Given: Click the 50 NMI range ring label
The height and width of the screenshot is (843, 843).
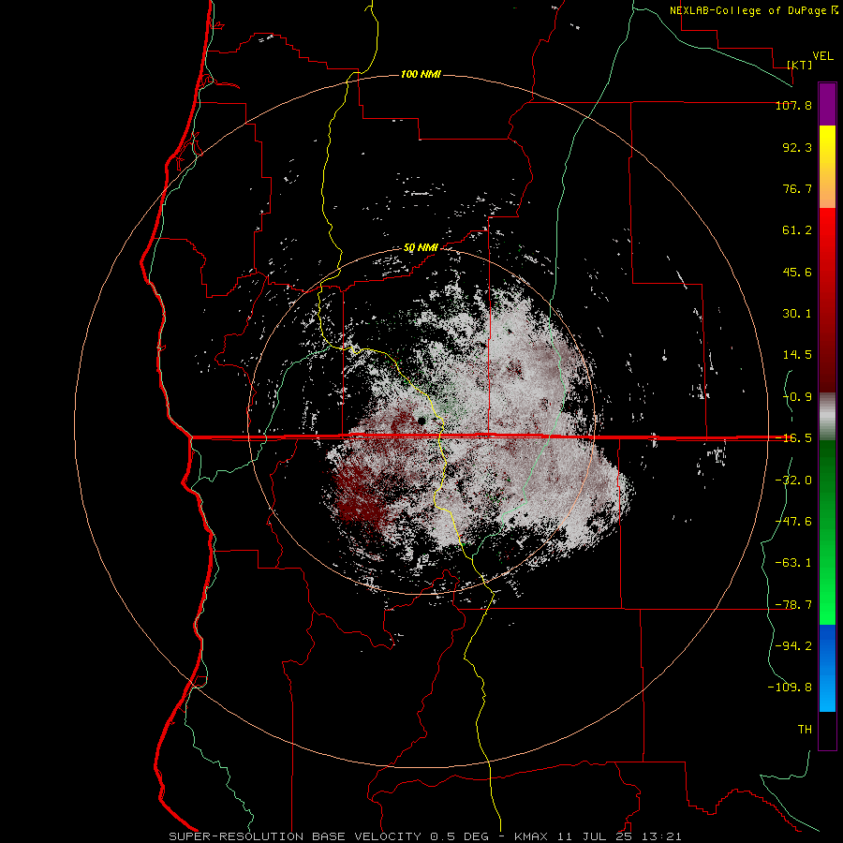Looking at the screenshot, I should pyautogui.click(x=421, y=248).
